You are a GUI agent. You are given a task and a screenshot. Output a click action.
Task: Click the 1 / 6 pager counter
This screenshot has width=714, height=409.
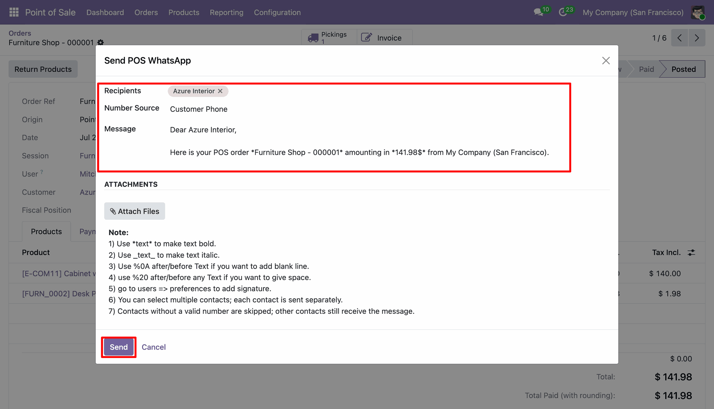click(659, 38)
